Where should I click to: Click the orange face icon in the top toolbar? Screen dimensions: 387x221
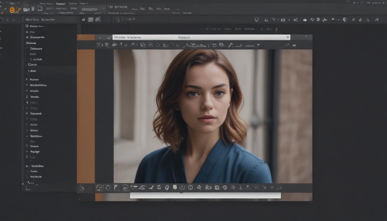12,10
